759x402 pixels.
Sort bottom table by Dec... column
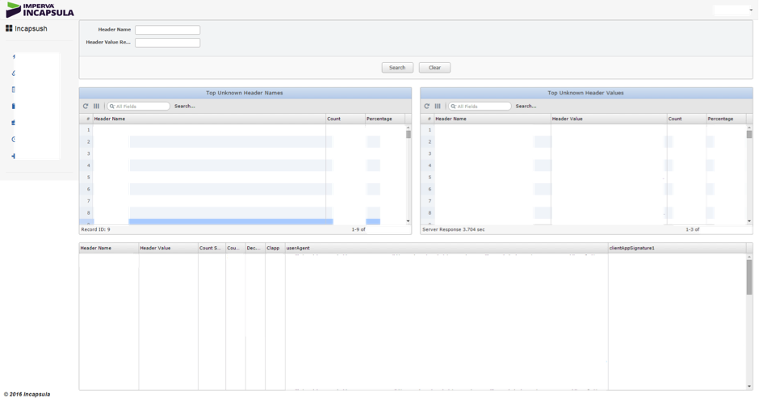pos(255,248)
